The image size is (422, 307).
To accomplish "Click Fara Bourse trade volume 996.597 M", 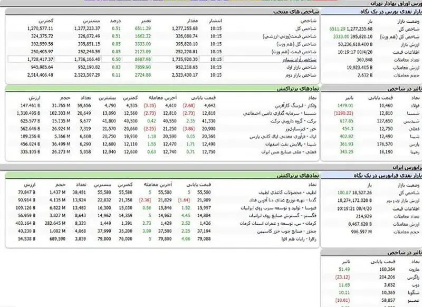I will 361,232.
